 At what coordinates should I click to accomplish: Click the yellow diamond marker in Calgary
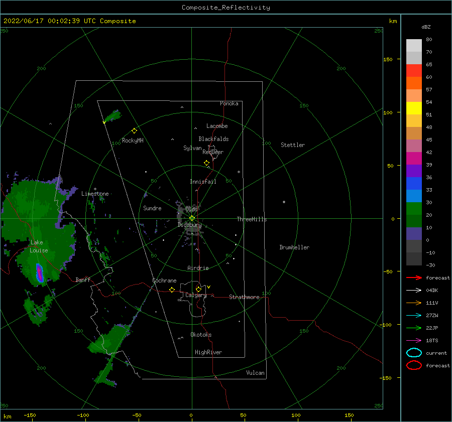(198, 289)
